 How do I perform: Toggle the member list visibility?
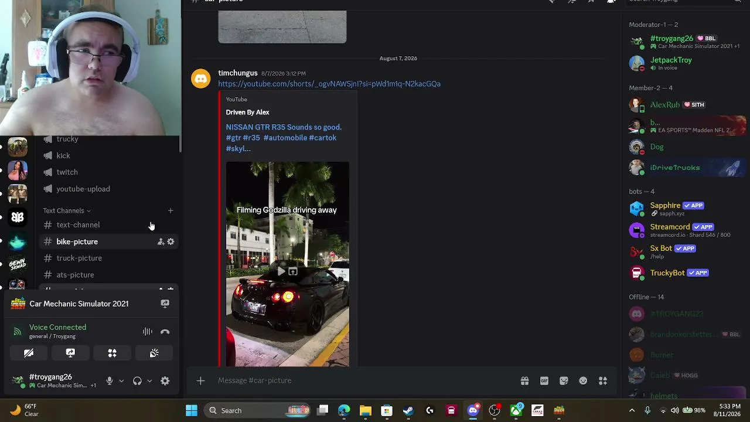(x=611, y=2)
